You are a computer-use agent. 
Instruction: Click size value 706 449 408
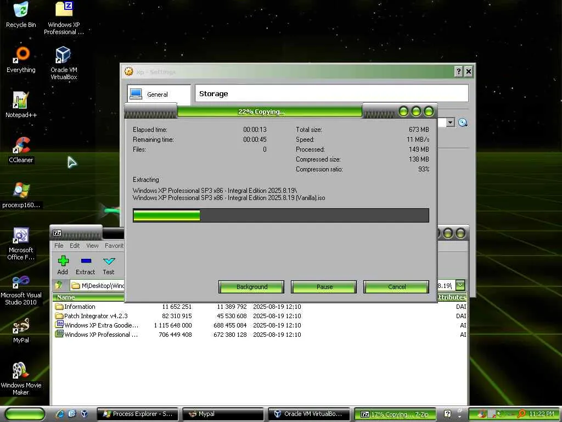pyautogui.click(x=175, y=335)
